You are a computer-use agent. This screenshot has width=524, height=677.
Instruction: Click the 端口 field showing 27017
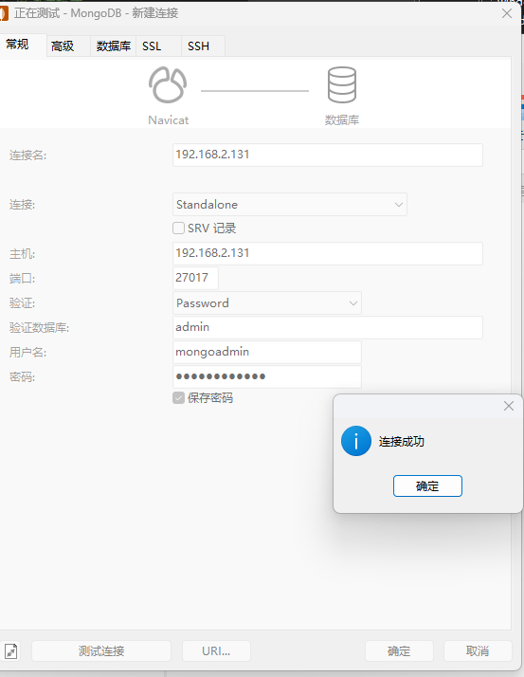195,278
